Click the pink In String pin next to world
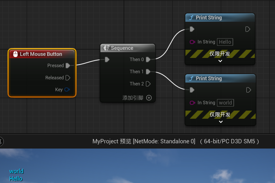Image resolution: width=275 pixels, height=183 pixels. pyautogui.click(x=192, y=103)
